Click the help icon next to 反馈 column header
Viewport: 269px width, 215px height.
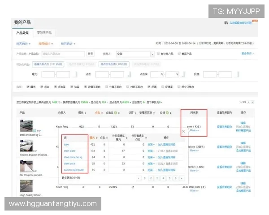pyautogui.click(x=167, y=112)
